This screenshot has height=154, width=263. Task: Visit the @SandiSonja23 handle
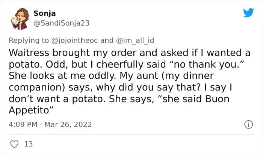click(61, 23)
